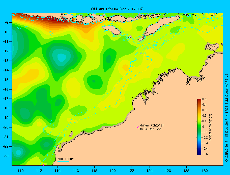Screen dimensions: 230x175
Task: Click the -16 latitude axis label
Action: [x=6, y=89]
